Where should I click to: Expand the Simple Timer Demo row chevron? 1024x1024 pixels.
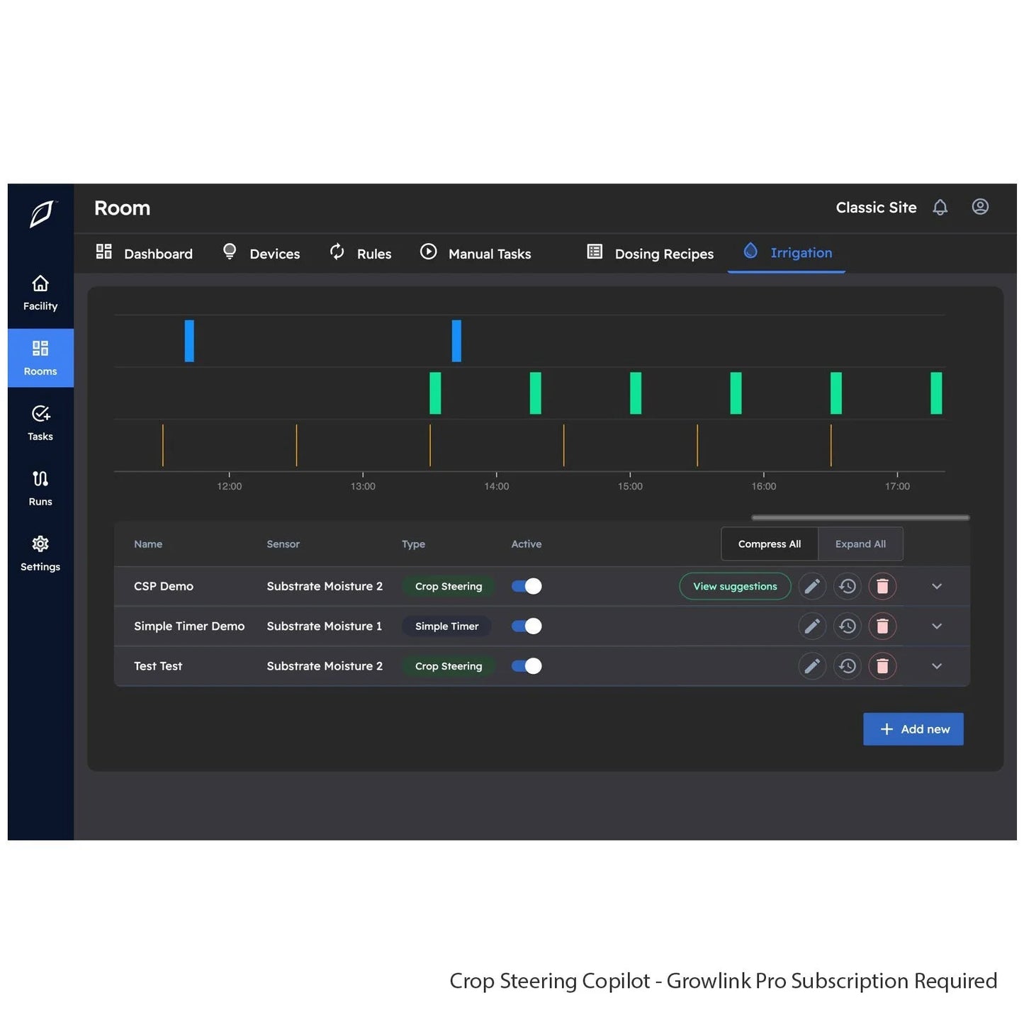(x=936, y=626)
